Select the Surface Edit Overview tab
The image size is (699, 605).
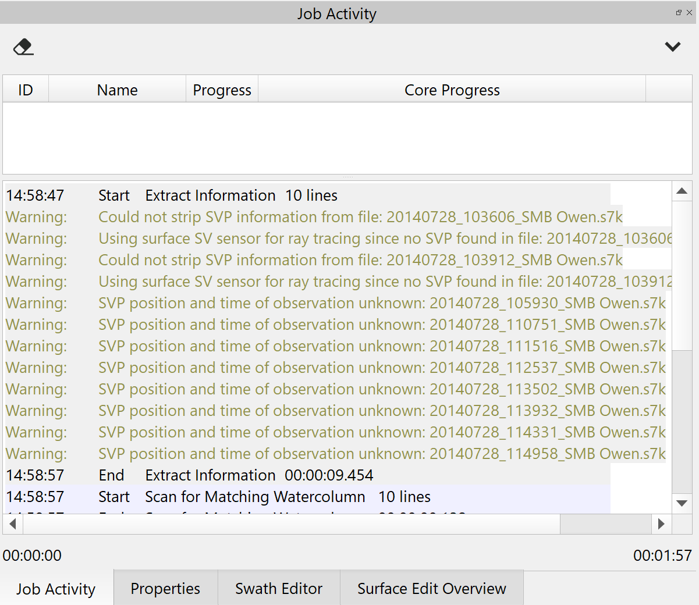tap(431, 589)
